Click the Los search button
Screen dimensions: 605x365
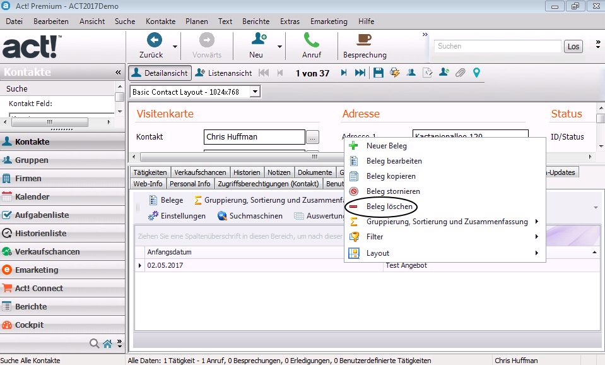pyautogui.click(x=573, y=46)
